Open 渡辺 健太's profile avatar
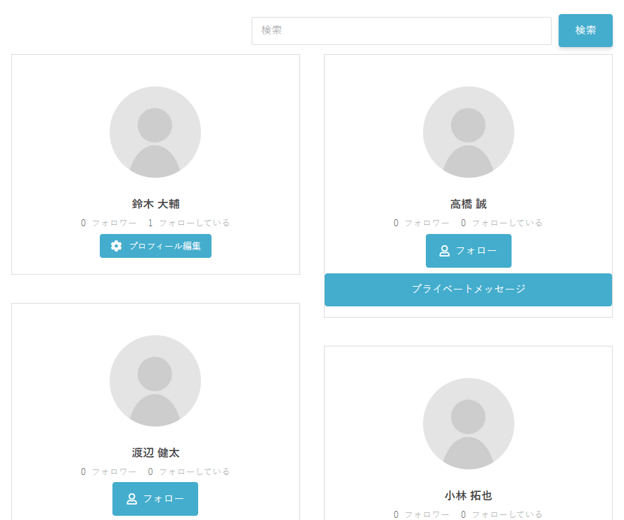Screen dimensions: 624x520 [x=155, y=381]
